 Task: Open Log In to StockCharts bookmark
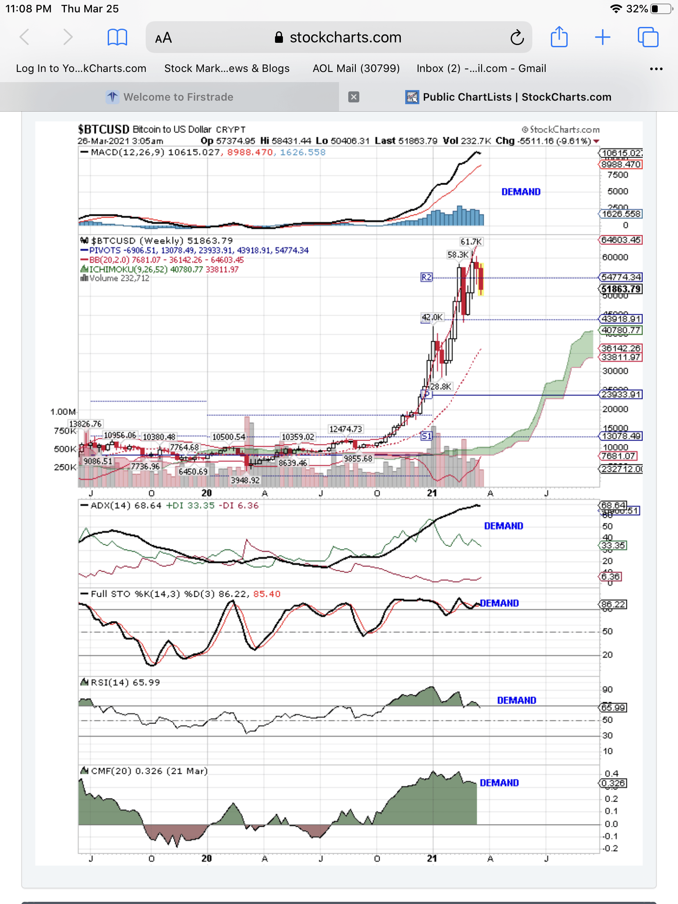click(81, 68)
